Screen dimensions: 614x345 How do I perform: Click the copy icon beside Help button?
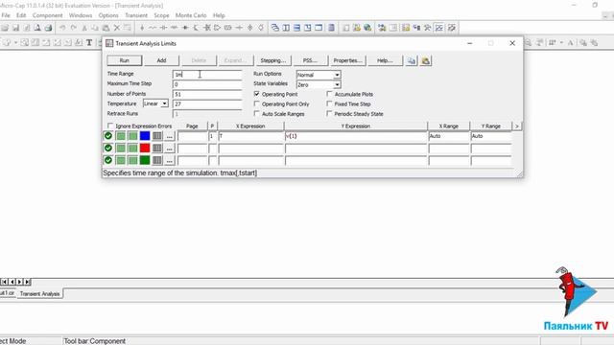click(x=412, y=60)
